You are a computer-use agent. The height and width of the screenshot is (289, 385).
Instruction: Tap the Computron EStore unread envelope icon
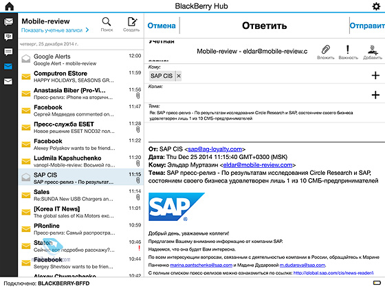click(26, 76)
